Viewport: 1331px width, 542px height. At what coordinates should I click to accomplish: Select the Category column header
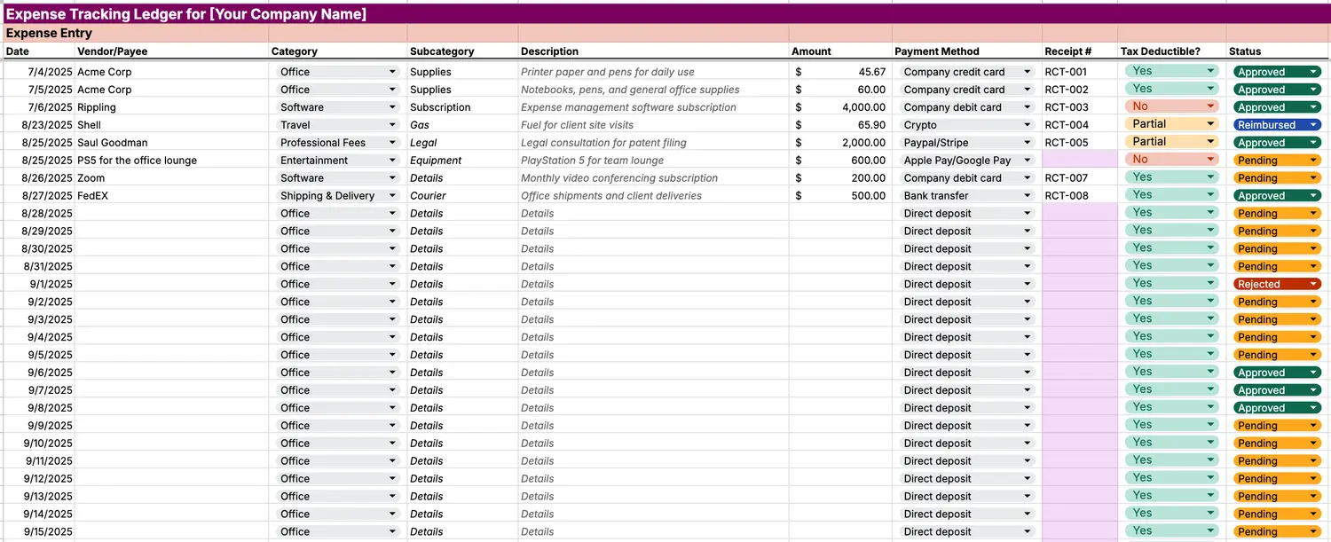pos(338,51)
